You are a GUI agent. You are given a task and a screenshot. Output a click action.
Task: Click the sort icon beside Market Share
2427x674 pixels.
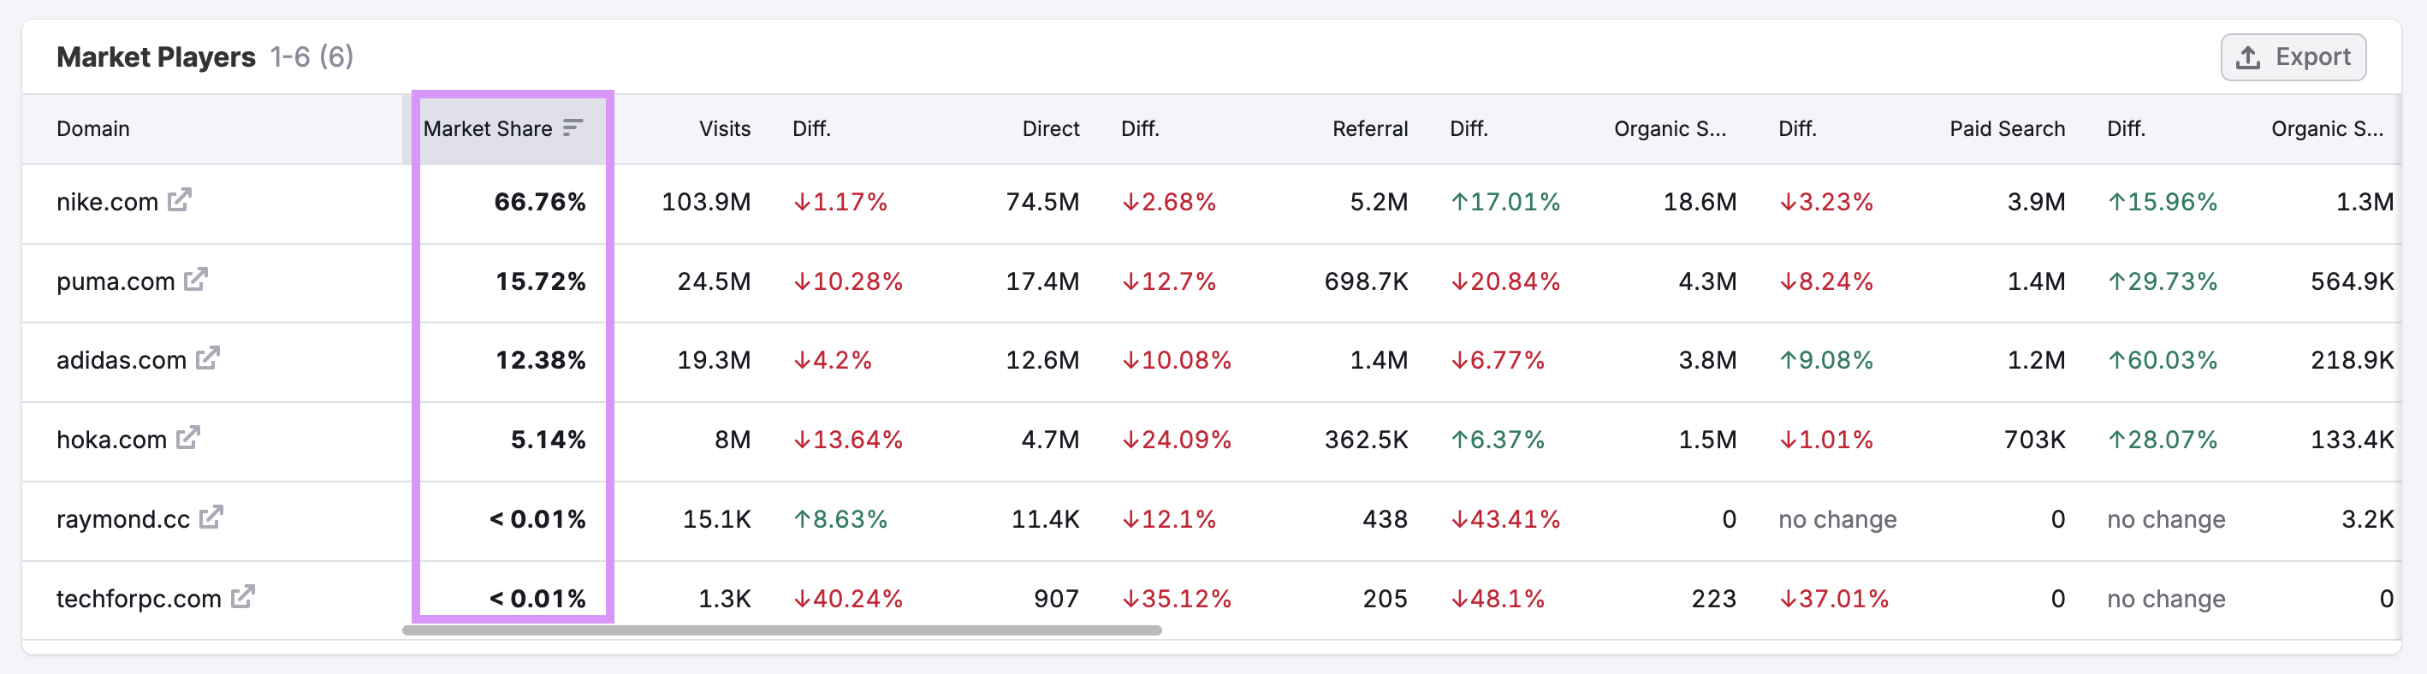tap(573, 128)
